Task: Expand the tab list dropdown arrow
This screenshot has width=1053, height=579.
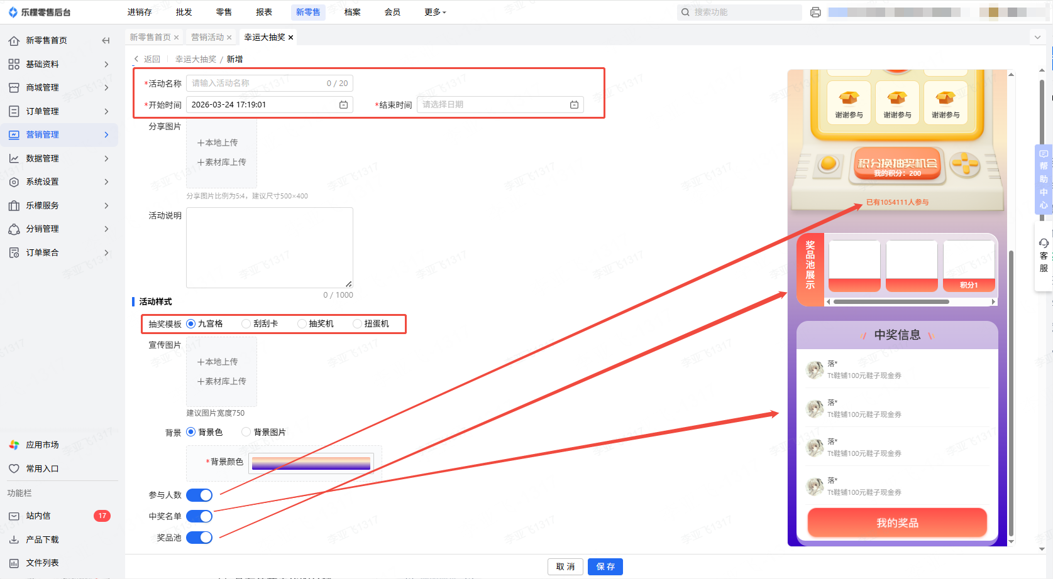Action: [x=1037, y=37]
